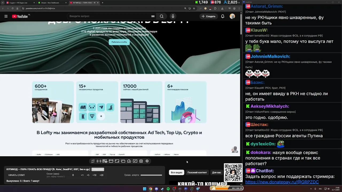Open Discord from the taskbar
The width and height of the screenshot is (342, 192).
pyautogui.click(x=156, y=189)
